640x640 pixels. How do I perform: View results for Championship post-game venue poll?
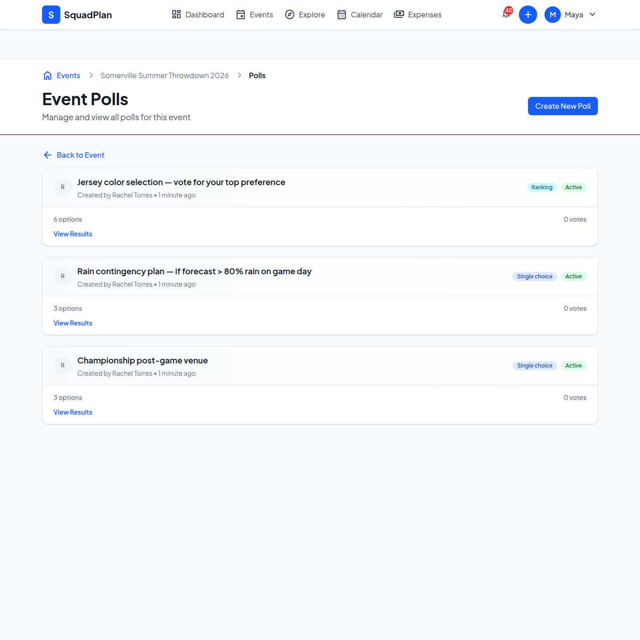point(73,412)
